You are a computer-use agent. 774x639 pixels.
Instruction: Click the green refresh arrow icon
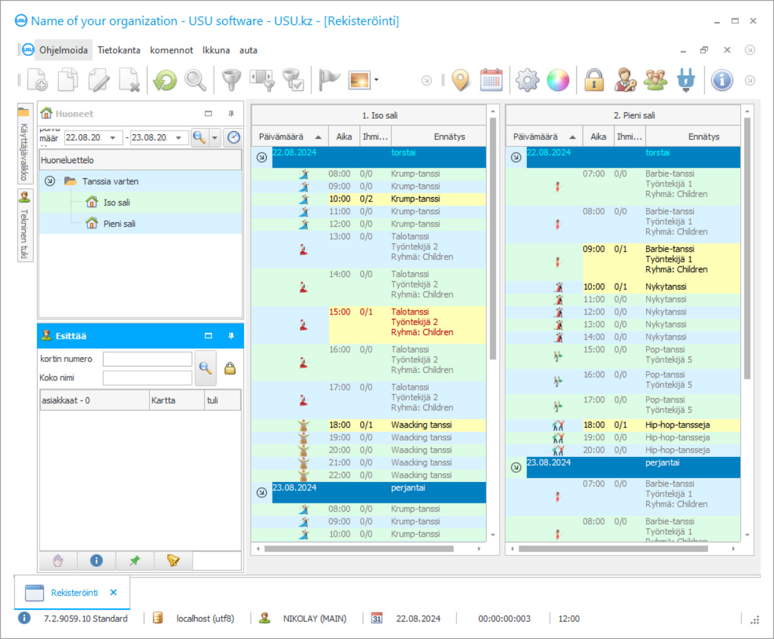(x=165, y=80)
